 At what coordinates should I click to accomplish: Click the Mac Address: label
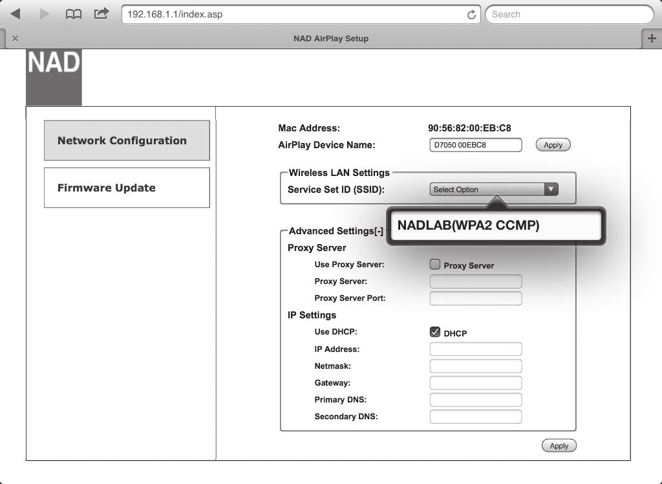[308, 128]
